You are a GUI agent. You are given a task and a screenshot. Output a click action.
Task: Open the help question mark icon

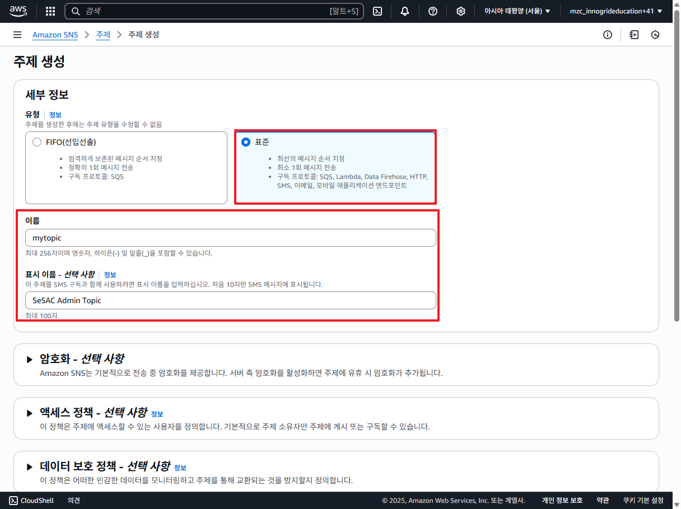[x=433, y=11]
